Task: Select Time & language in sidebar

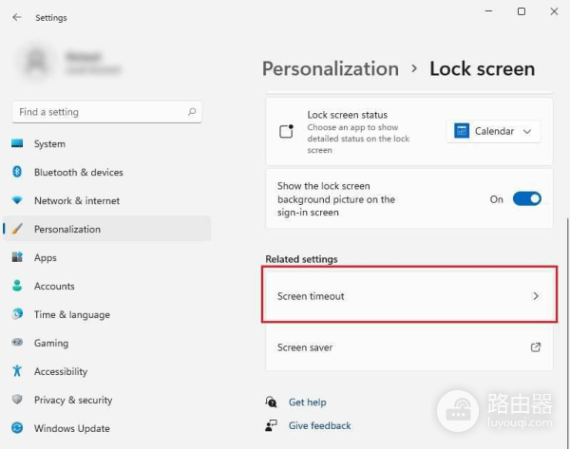Action: pos(71,315)
